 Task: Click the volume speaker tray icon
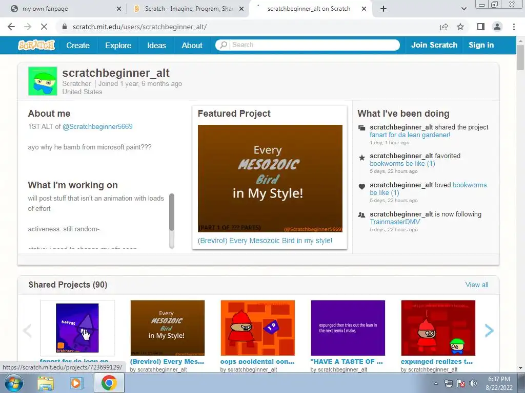(x=473, y=383)
